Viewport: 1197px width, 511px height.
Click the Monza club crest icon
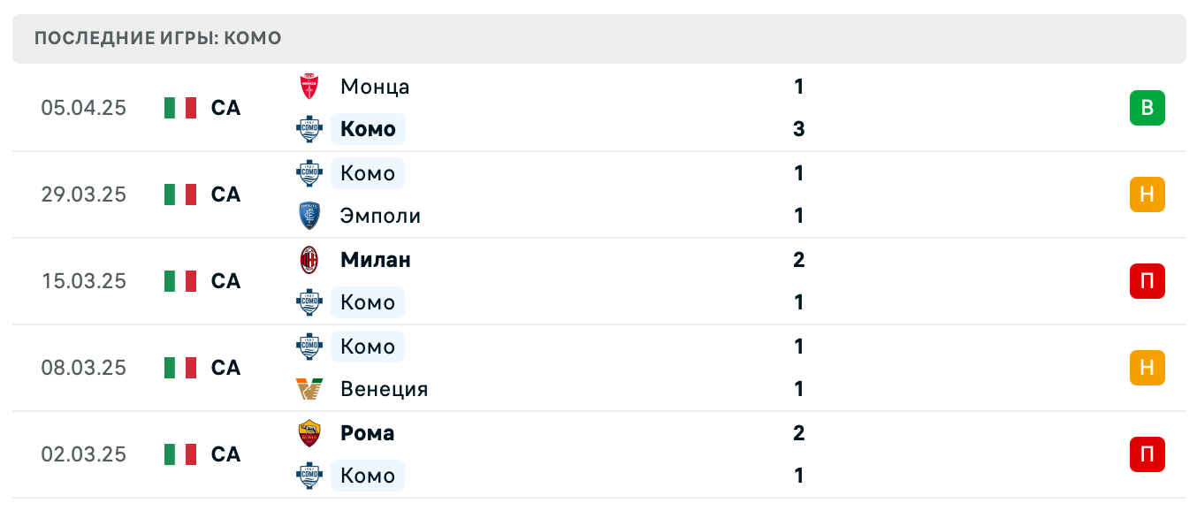click(x=309, y=87)
